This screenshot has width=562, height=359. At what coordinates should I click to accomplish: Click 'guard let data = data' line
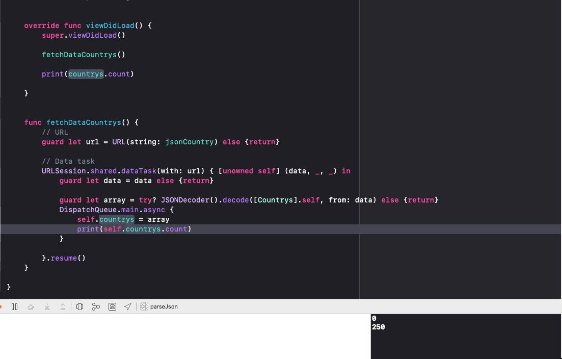tap(136, 181)
